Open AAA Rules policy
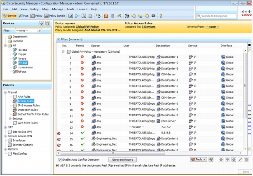The height and width of the screenshot is (176, 253). pyautogui.click(x=24, y=96)
